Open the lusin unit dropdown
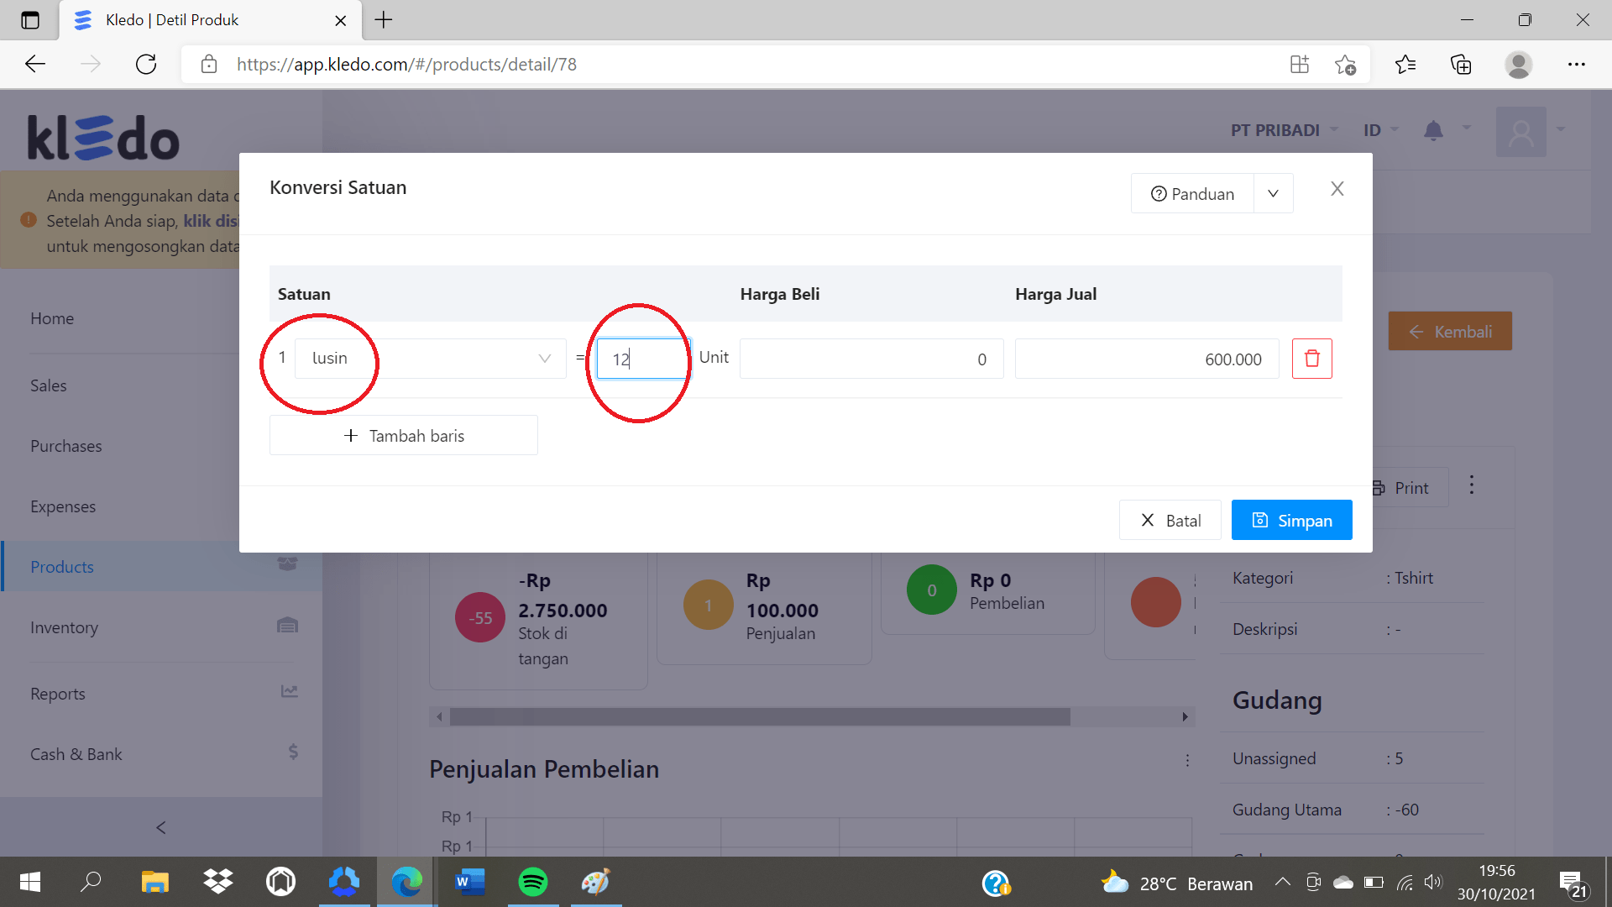The image size is (1612, 907). coord(431,359)
